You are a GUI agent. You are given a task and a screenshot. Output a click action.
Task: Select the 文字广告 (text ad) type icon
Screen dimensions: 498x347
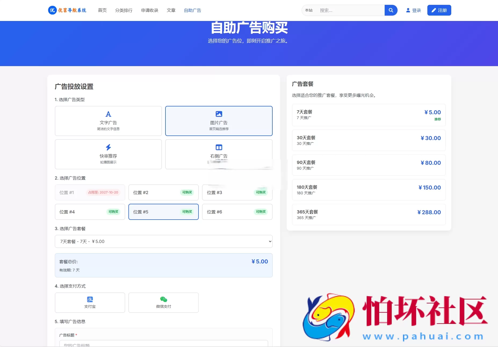108,114
